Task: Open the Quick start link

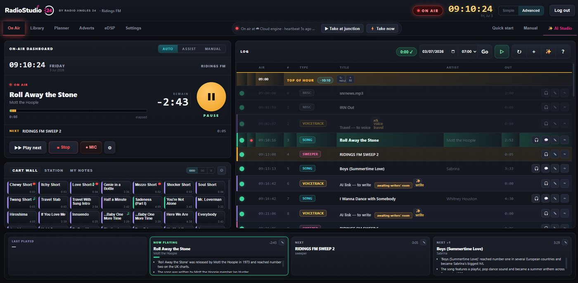Action: (503, 28)
